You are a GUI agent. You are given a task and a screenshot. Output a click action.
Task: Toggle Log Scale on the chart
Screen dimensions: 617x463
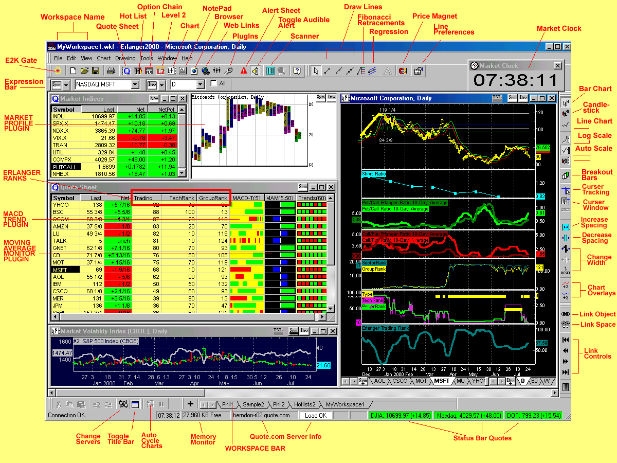tap(566, 139)
